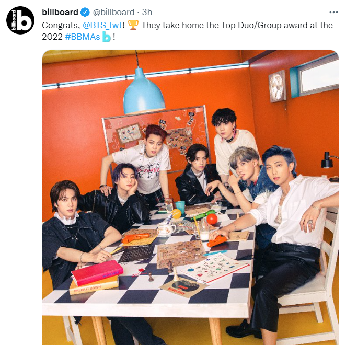346x345 pixels.
Task: Open the 3h timestamp link
Action: point(147,12)
